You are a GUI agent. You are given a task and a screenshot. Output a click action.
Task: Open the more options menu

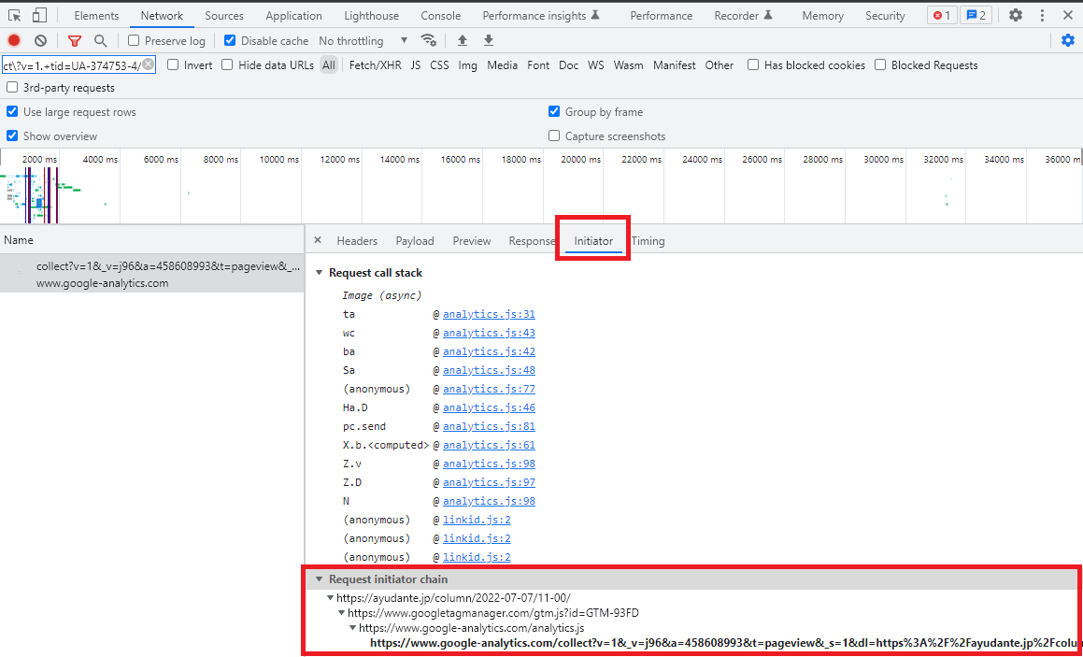pyautogui.click(x=1042, y=15)
